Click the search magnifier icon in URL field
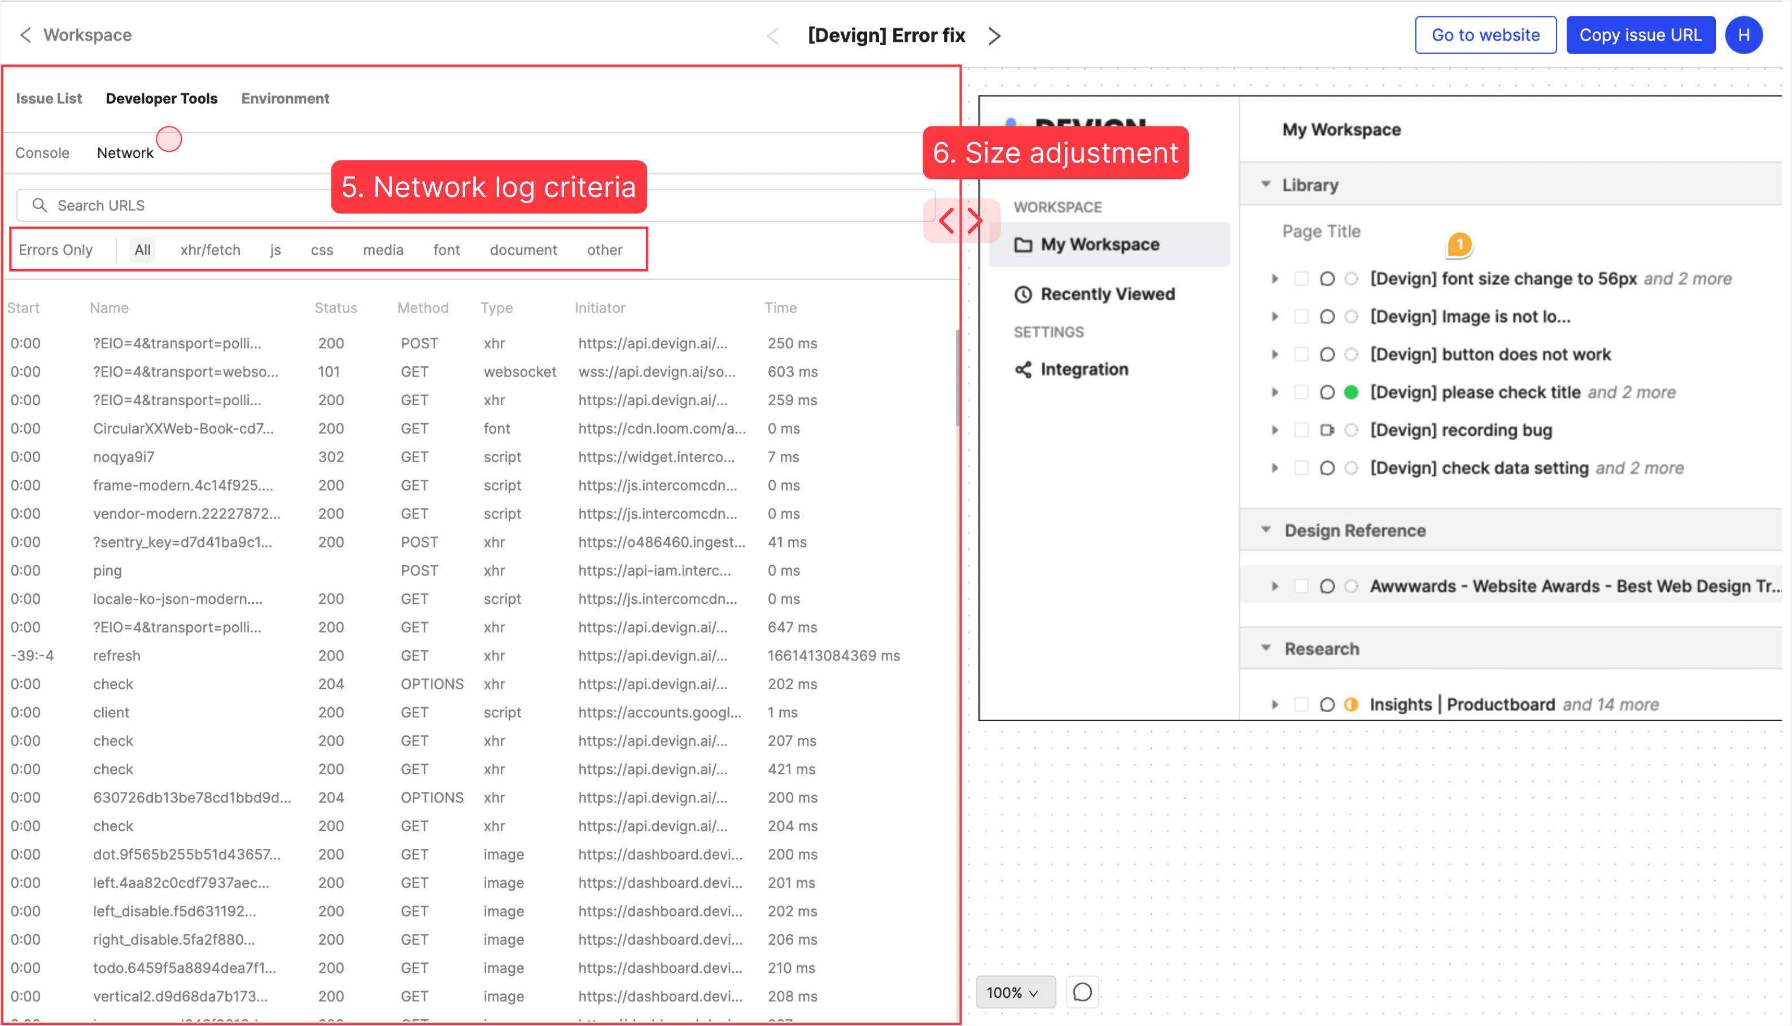The width and height of the screenshot is (1792, 1026). (40, 205)
